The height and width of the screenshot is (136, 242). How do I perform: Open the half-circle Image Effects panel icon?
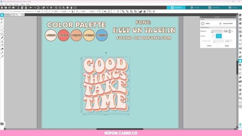(240, 36)
